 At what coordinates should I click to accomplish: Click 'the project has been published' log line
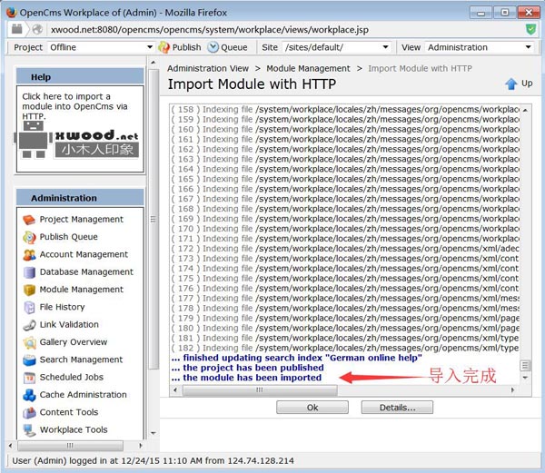(247, 368)
